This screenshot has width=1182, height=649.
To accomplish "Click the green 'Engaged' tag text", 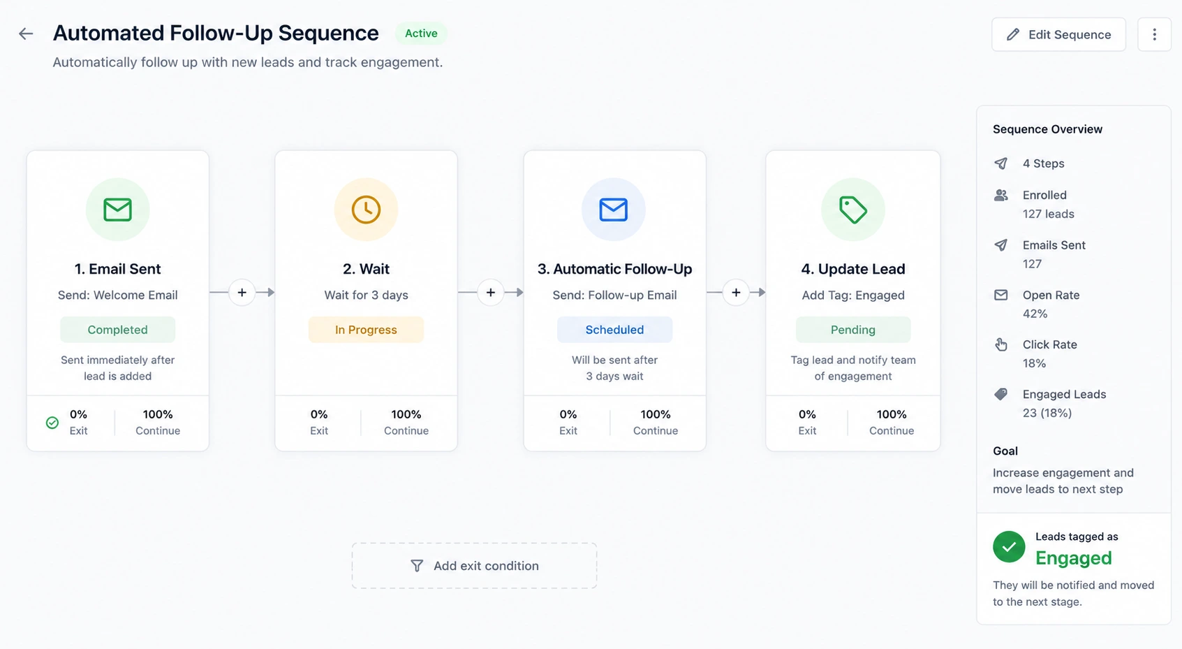I will pyautogui.click(x=1073, y=558).
